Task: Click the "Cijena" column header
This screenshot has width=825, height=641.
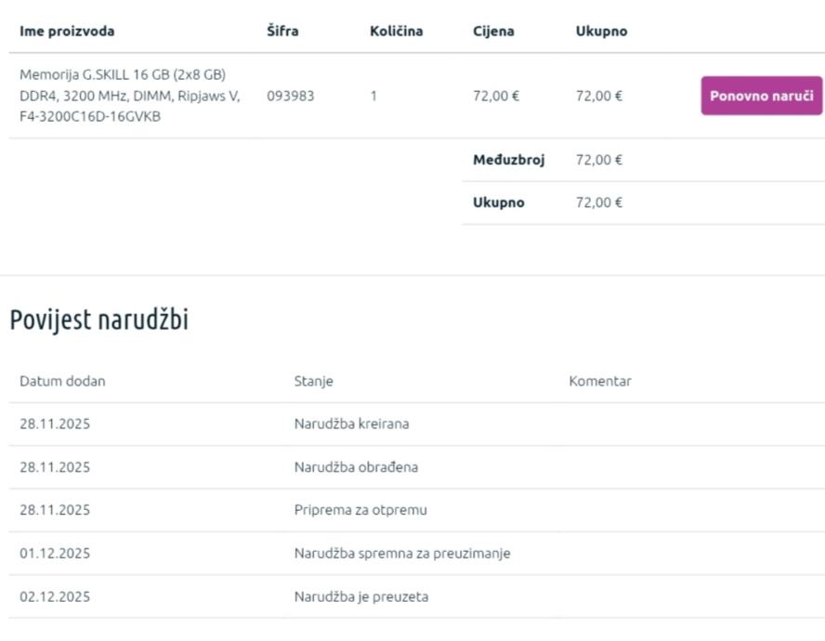Action: 493,31
